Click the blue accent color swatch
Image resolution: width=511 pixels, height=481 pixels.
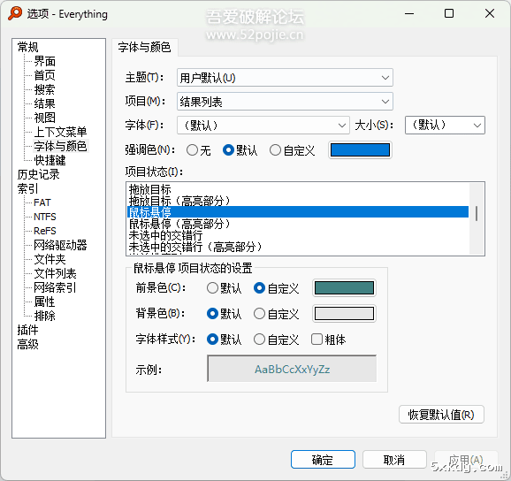tap(360, 150)
